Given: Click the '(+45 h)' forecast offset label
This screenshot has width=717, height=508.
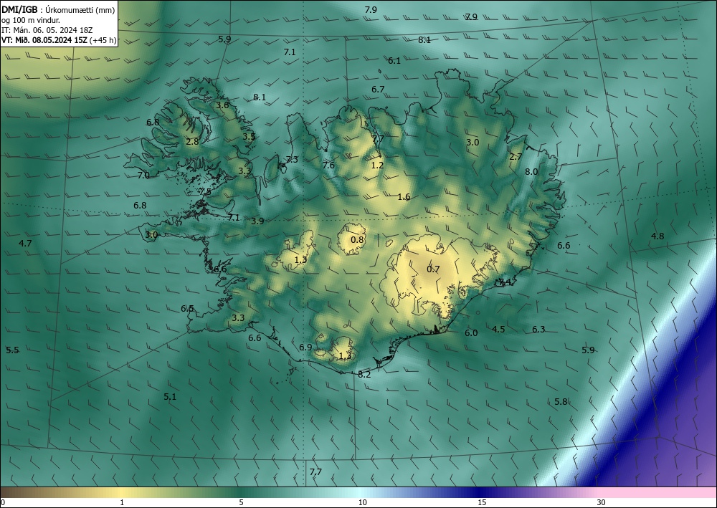Looking at the screenshot, I should coord(103,40).
